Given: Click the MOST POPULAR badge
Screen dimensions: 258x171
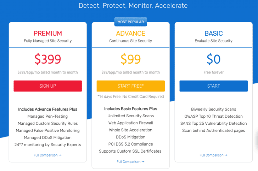Looking at the screenshot, I should click(130, 22).
